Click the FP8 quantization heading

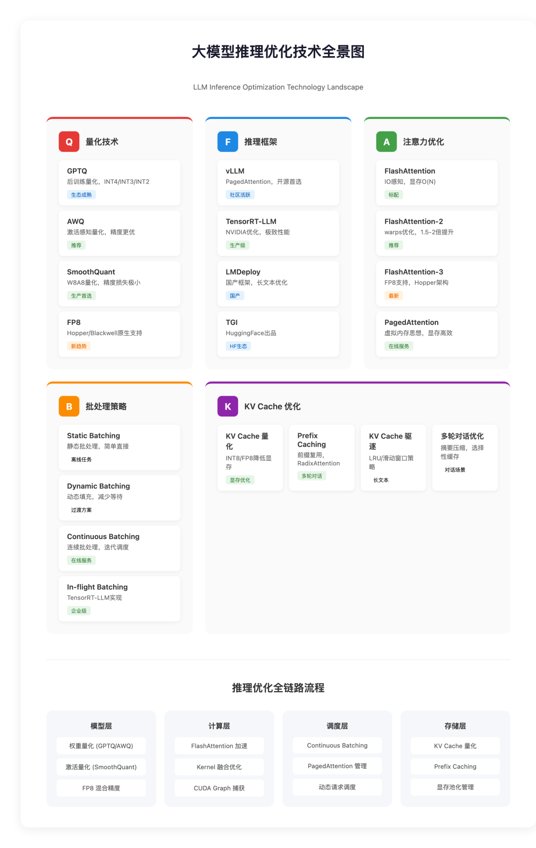coord(73,322)
